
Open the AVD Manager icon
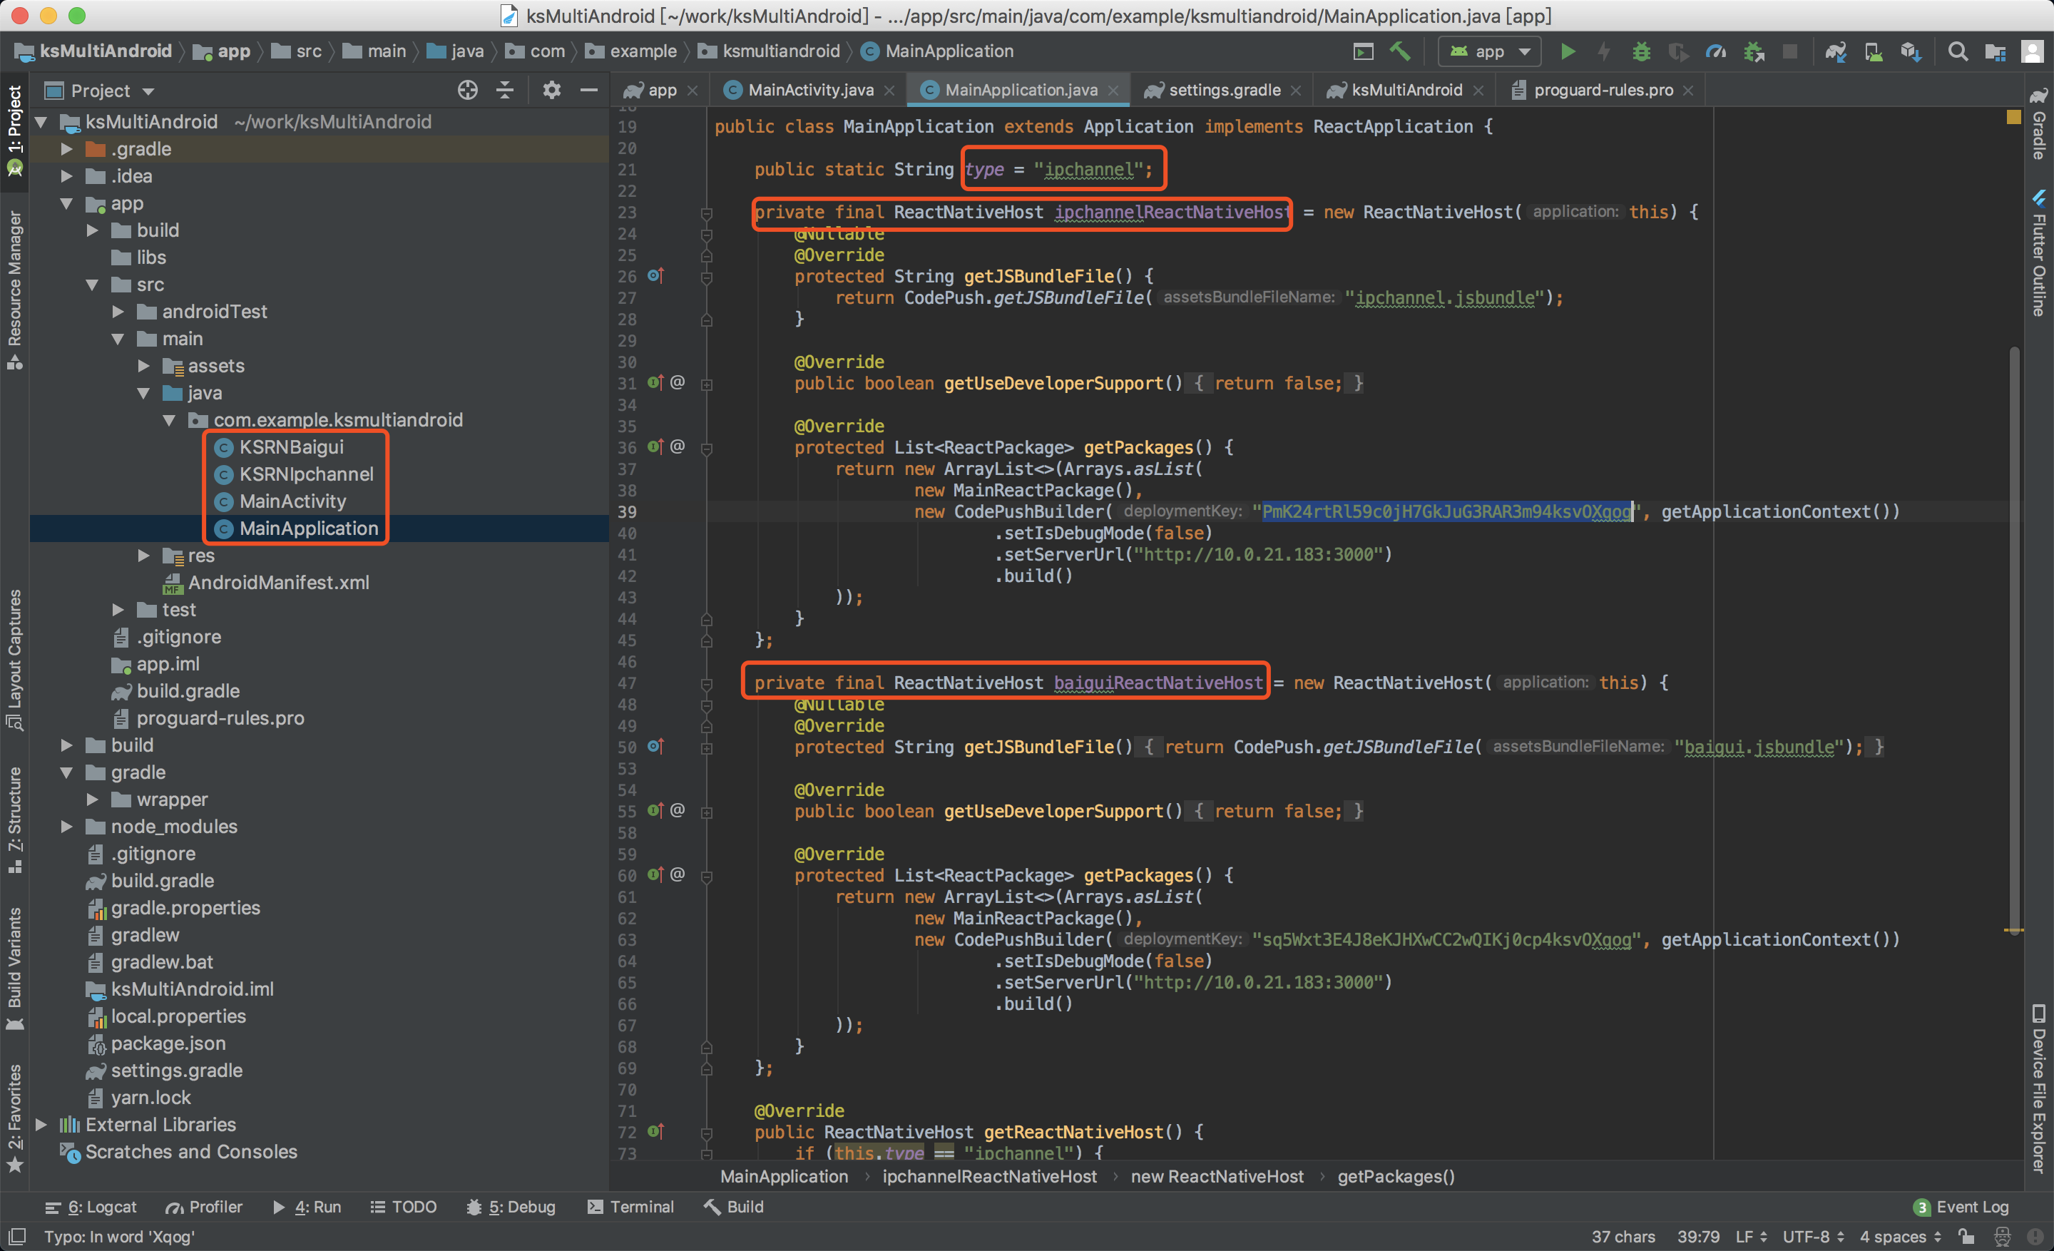(x=1873, y=51)
